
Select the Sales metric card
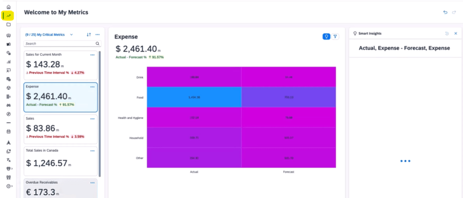pos(60,129)
